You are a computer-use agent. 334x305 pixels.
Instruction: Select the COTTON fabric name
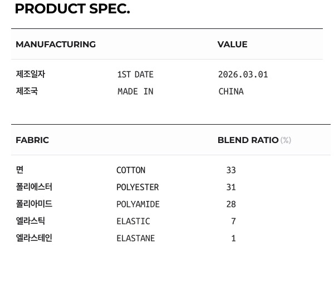click(131, 170)
